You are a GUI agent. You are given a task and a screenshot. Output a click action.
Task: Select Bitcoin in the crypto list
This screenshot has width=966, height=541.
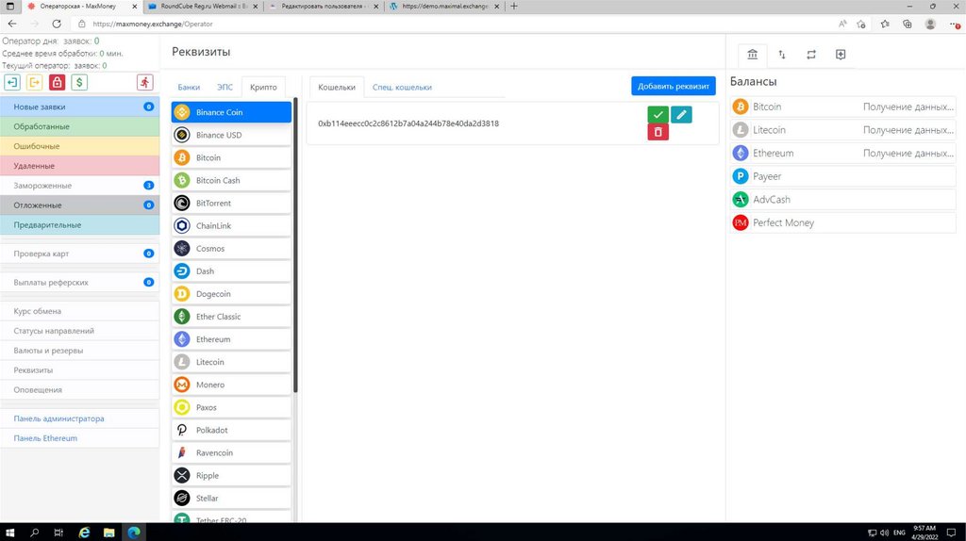pyautogui.click(x=231, y=157)
